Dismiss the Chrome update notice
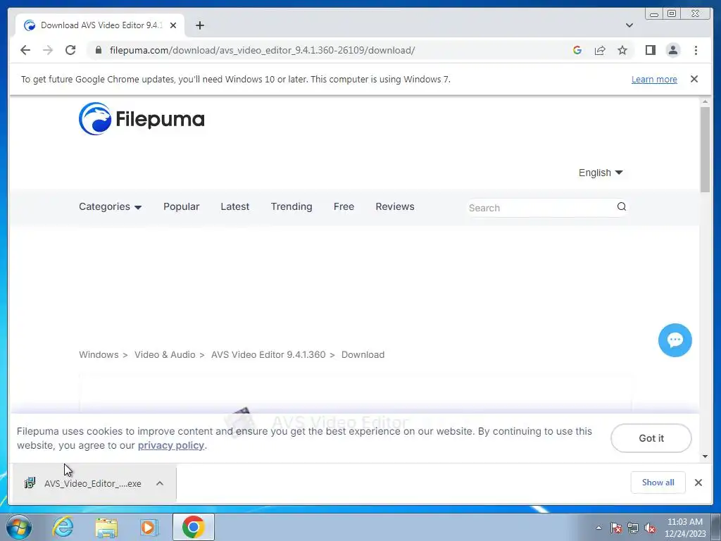Image resolution: width=721 pixels, height=541 pixels. 694,79
